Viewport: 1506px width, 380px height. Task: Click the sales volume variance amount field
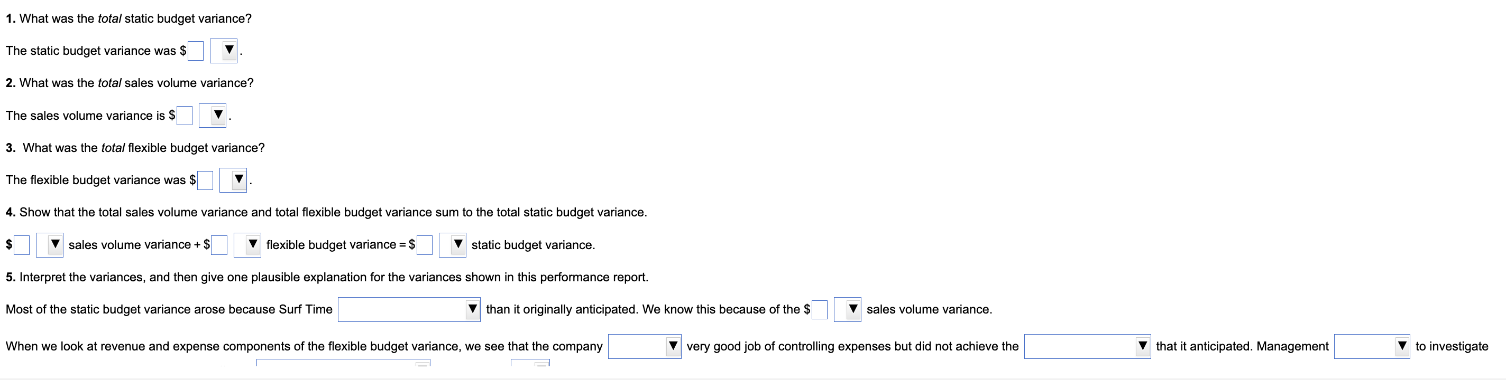click(184, 116)
